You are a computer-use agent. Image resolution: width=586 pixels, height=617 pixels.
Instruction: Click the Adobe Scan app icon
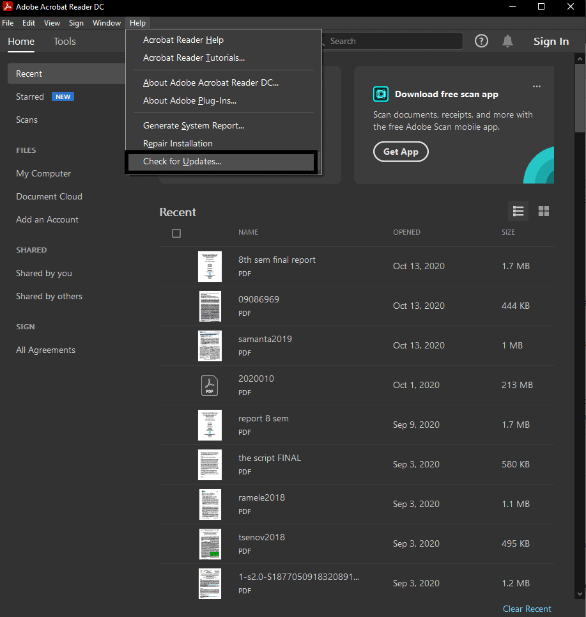click(381, 94)
